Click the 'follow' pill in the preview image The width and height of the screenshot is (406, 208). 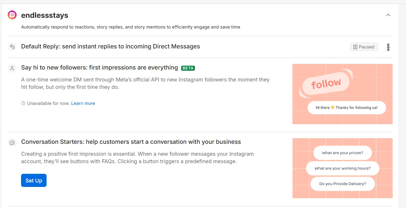[326, 84]
